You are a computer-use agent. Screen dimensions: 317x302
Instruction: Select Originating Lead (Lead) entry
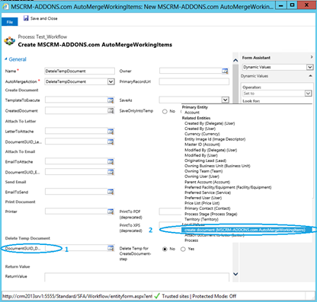pos(205,161)
